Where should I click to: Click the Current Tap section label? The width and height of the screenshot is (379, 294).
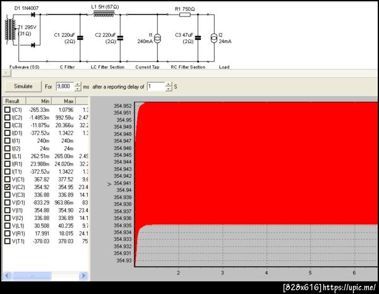click(x=147, y=67)
